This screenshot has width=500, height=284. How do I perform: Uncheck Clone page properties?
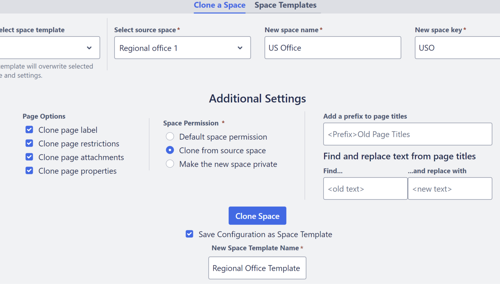click(x=29, y=170)
